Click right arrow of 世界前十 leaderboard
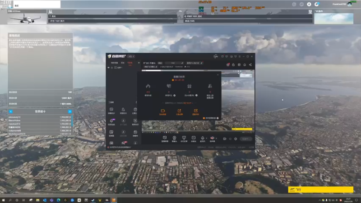Screen dimensions: 361x203 pos(70,111)
